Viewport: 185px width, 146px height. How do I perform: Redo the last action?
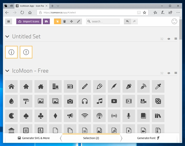coord(134,21)
